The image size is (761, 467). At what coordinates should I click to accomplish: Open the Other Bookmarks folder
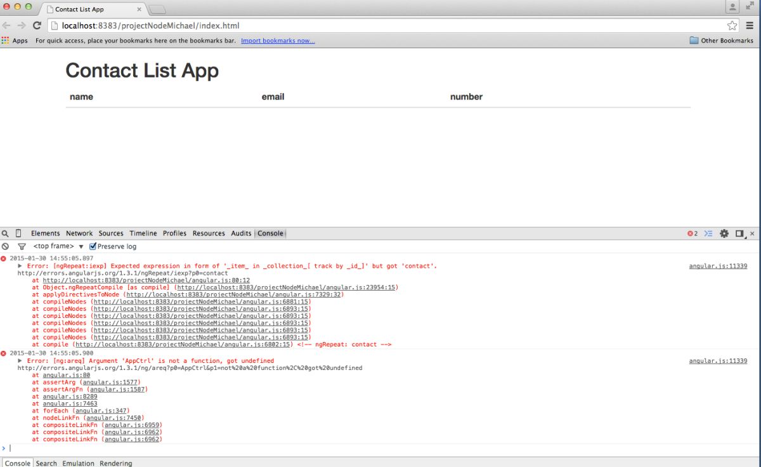(x=722, y=41)
